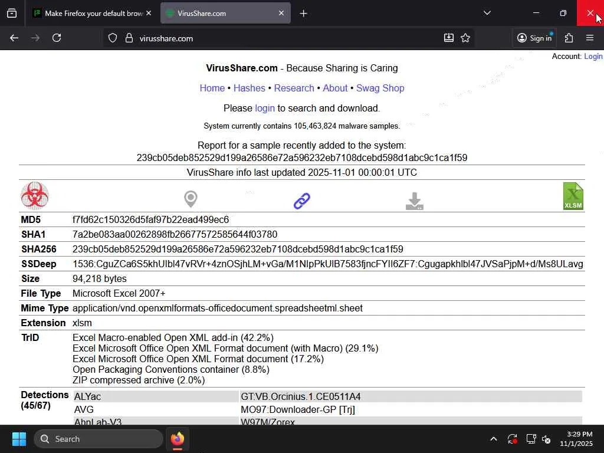Open the Swag Shop link
The image size is (604, 453).
coord(380,88)
